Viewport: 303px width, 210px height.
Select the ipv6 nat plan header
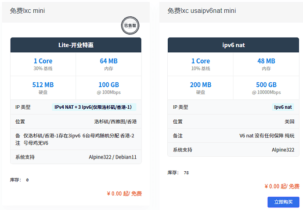234,45
